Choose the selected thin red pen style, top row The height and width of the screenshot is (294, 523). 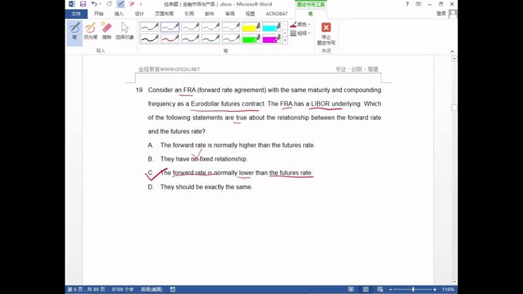tap(170, 27)
